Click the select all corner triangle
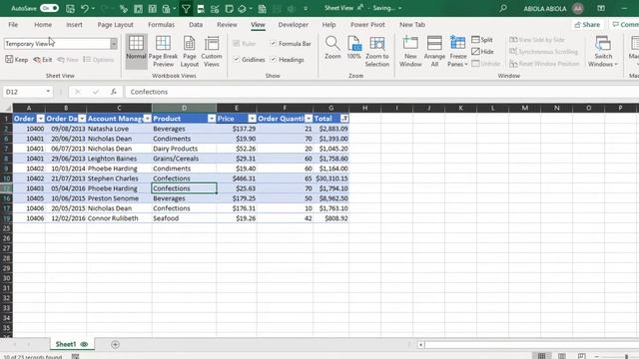This screenshot has height=359, width=639. 7,108
